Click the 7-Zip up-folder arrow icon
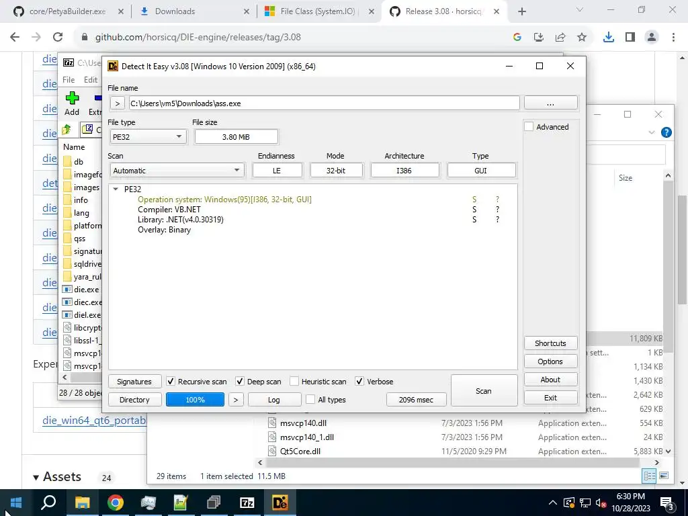The width and height of the screenshot is (688, 516). point(67,130)
